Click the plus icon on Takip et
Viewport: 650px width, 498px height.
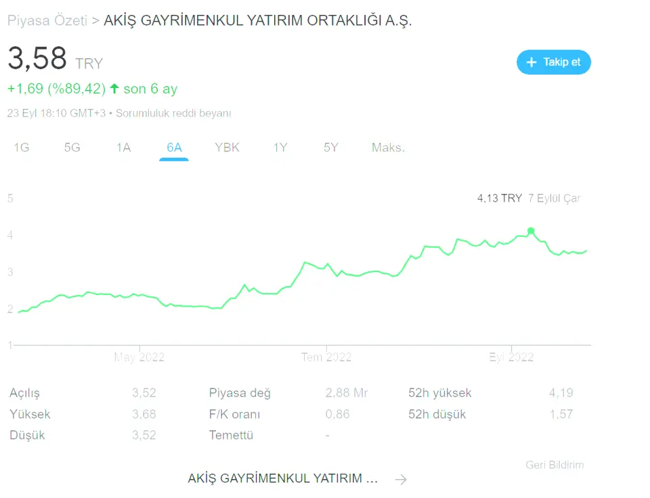pos(532,62)
